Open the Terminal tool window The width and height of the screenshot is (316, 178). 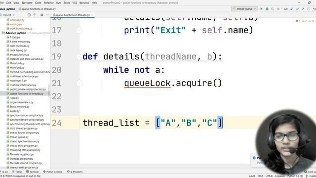click(x=32, y=172)
